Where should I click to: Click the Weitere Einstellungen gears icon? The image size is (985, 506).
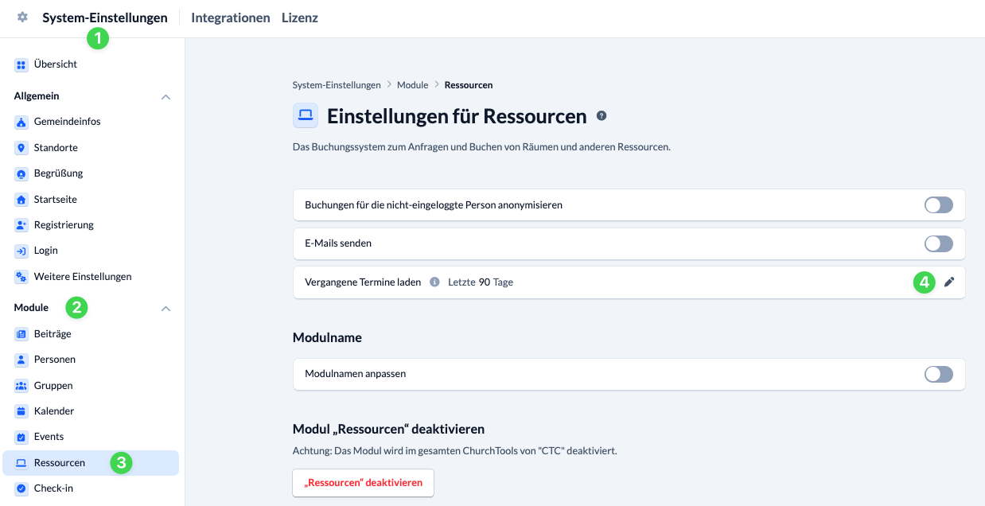pyautogui.click(x=21, y=277)
